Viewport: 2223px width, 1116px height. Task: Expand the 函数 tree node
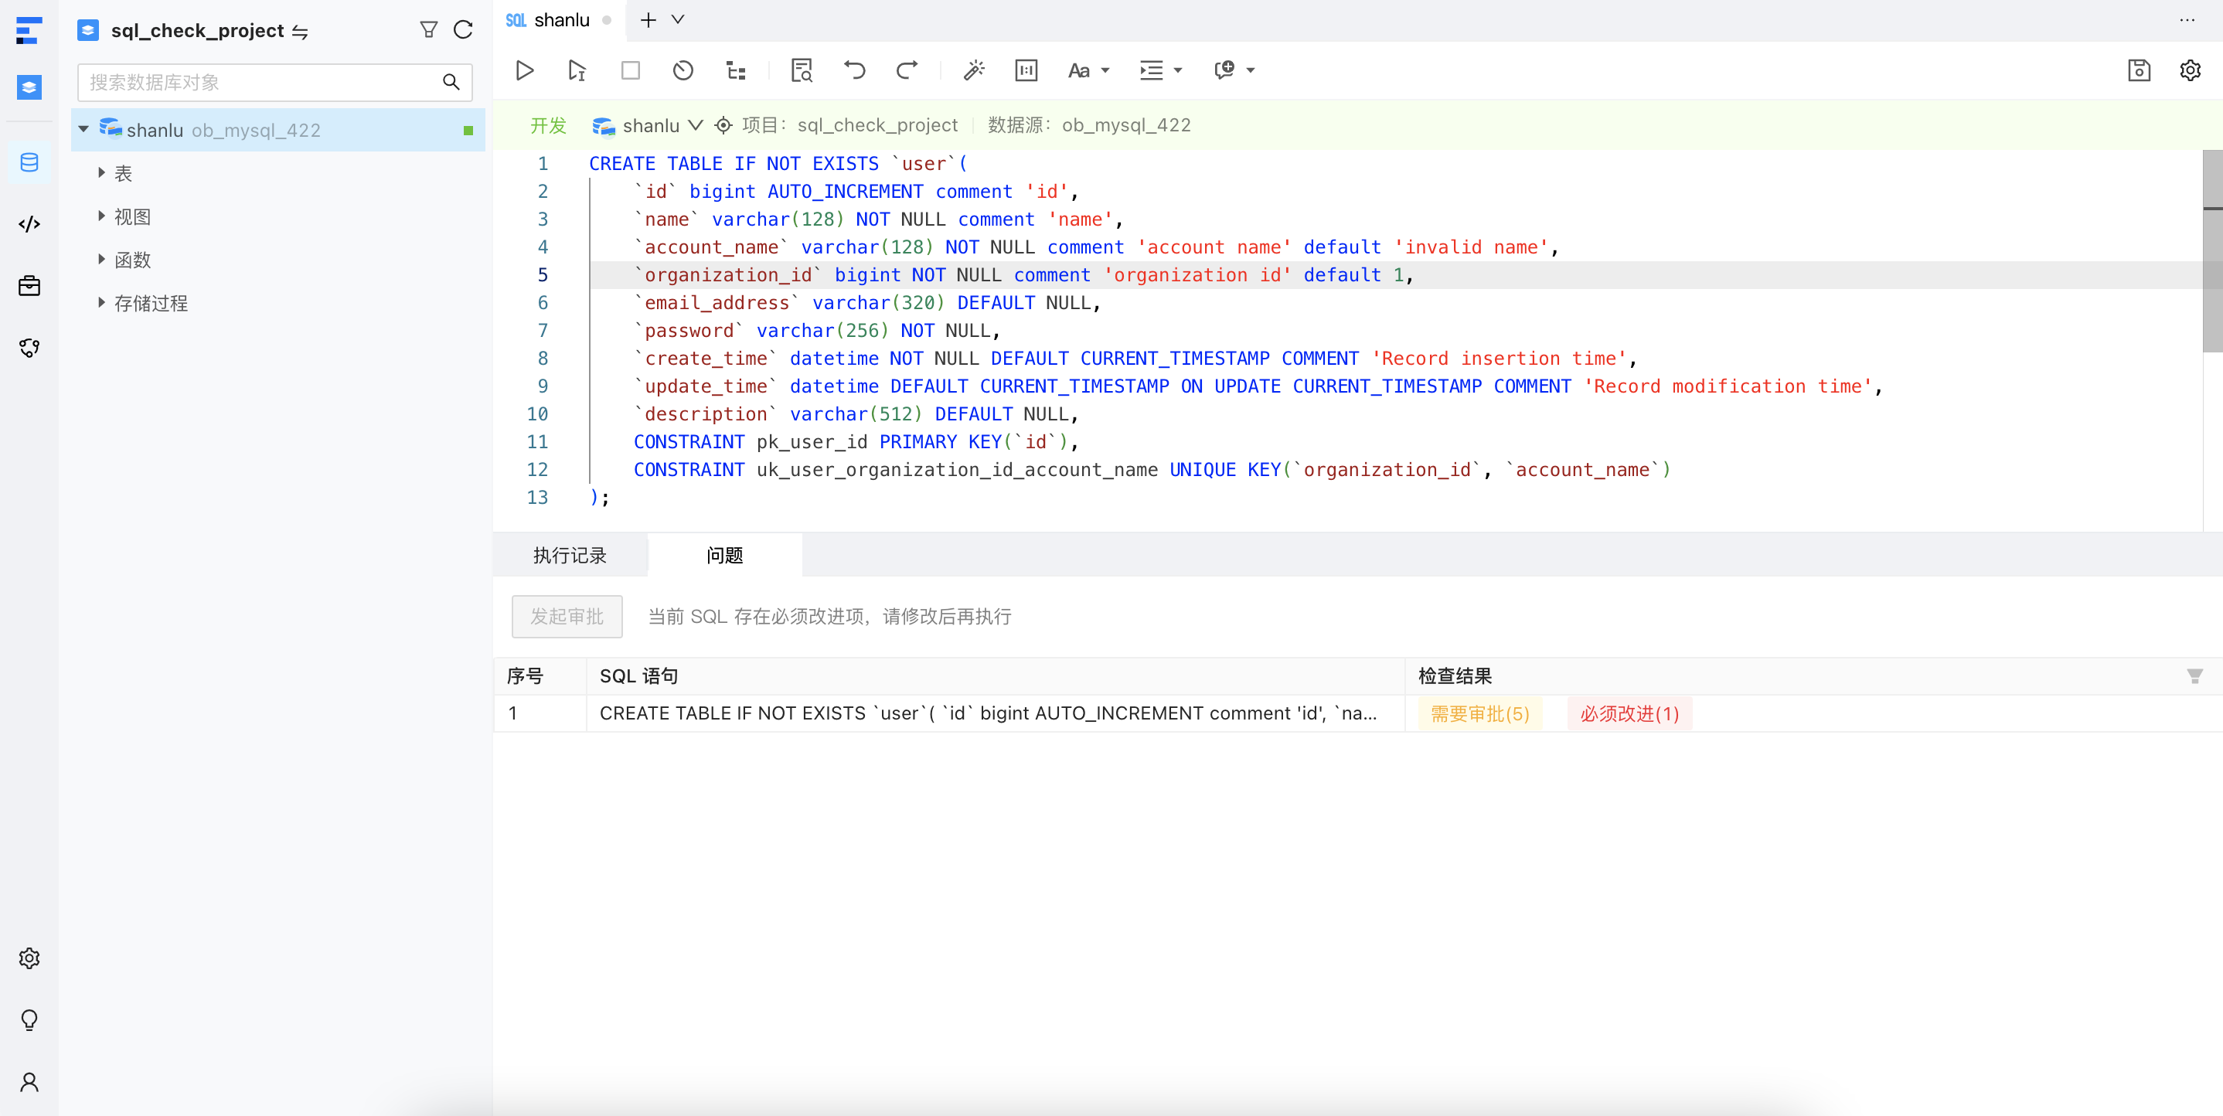(101, 259)
